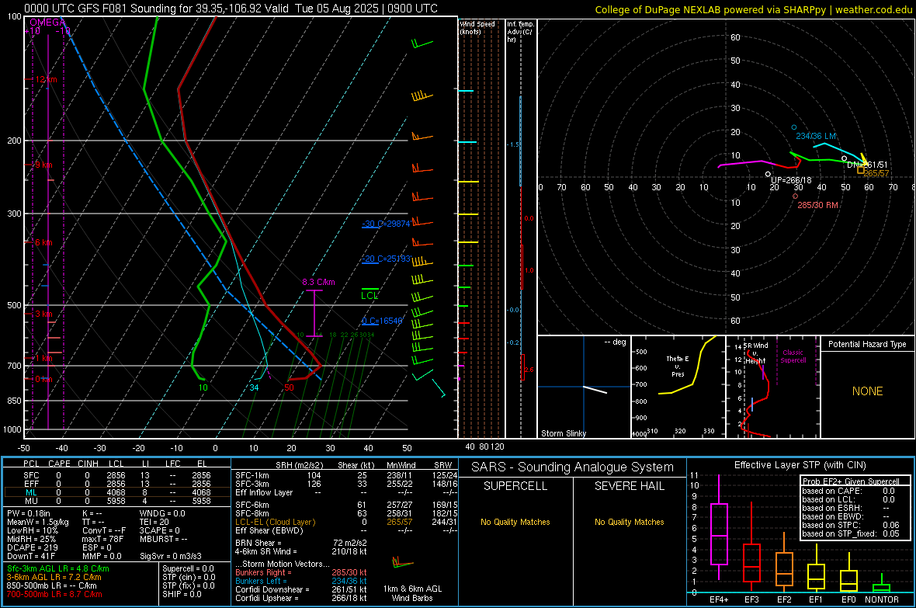The image size is (916, 608).
Task: Click the 8.3 C/km lapse rate label
Action: 318,282
